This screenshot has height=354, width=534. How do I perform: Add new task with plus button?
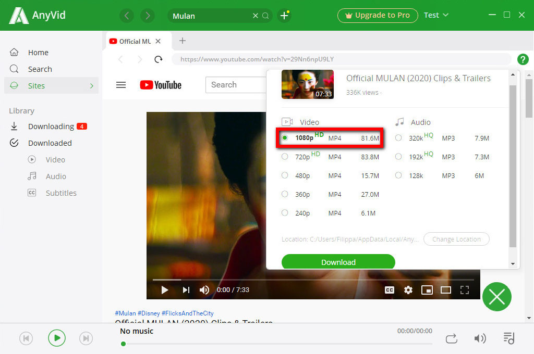(284, 16)
